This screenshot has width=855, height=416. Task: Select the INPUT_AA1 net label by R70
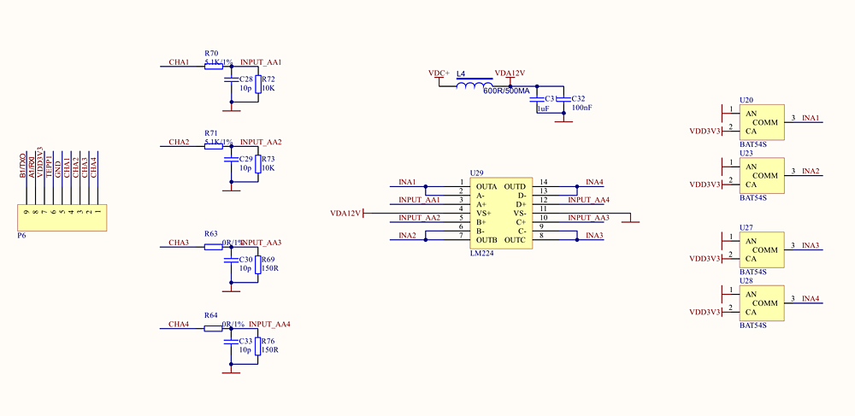[x=261, y=62]
